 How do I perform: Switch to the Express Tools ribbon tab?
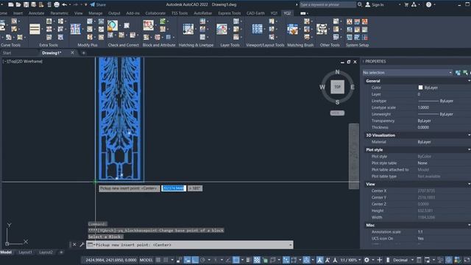[x=230, y=13]
